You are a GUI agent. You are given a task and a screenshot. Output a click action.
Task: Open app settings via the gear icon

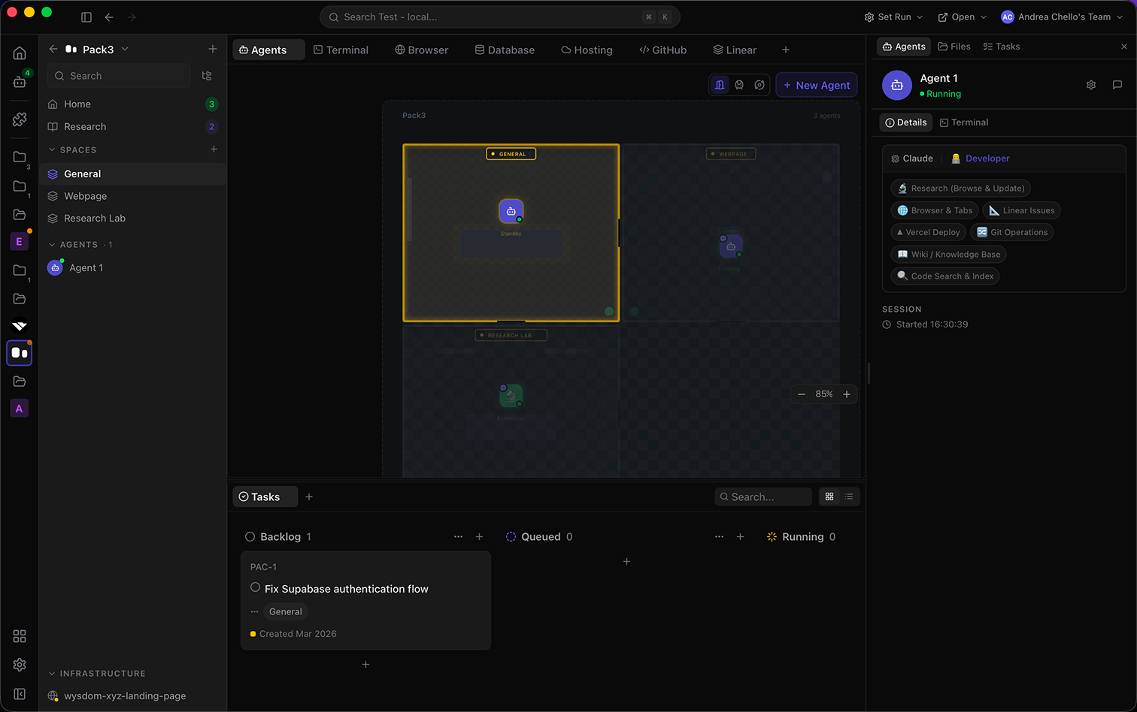[19, 665]
